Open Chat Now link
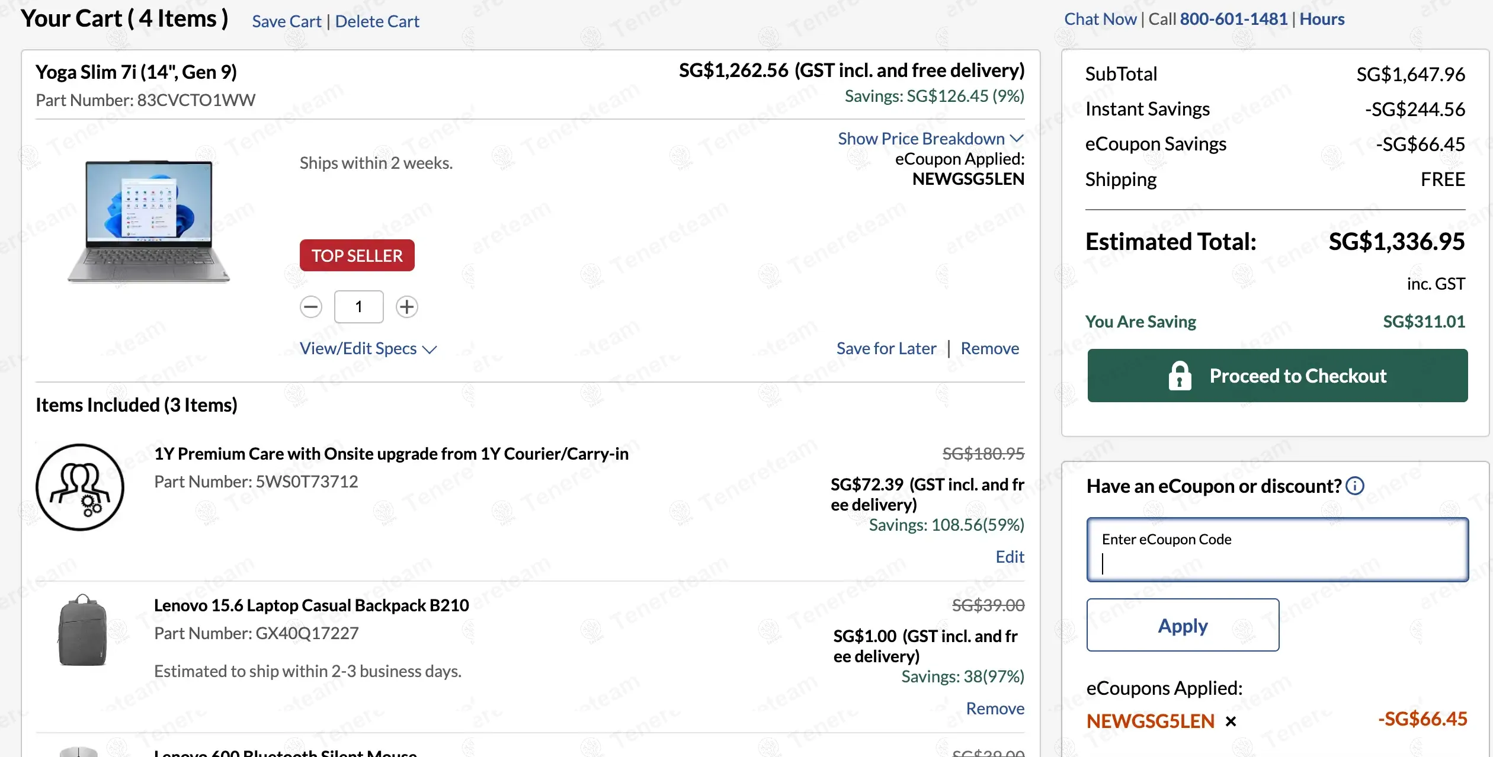The width and height of the screenshot is (1493, 757). (x=1100, y=19)
